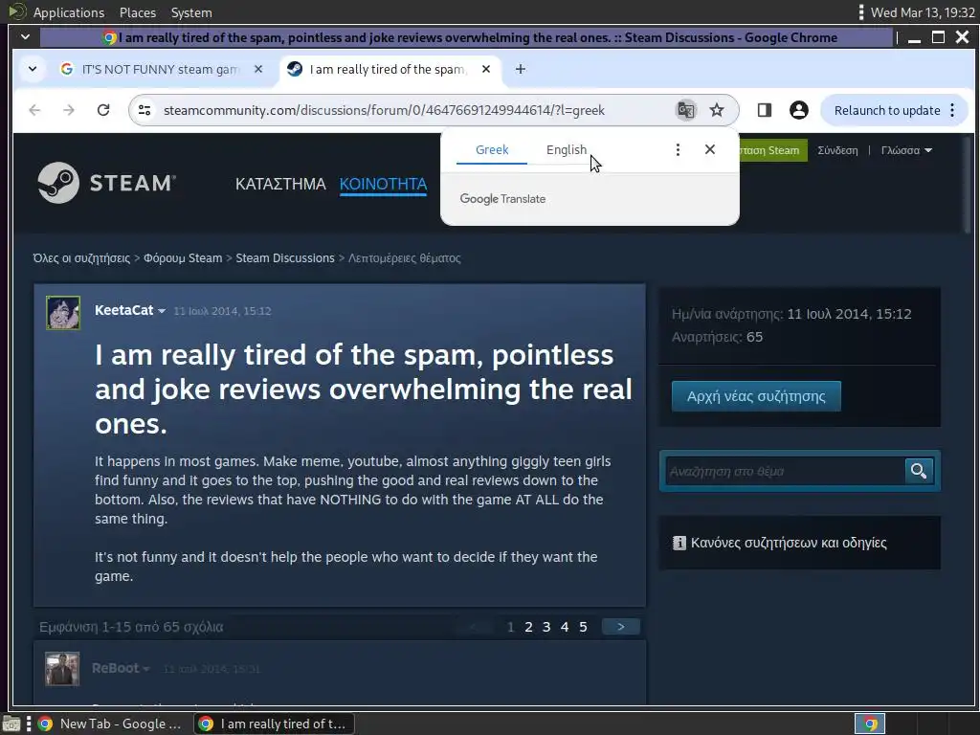Click the clock Wed Mar 13, 19:32
Screen dimensions: 980x735
(923, 12)
